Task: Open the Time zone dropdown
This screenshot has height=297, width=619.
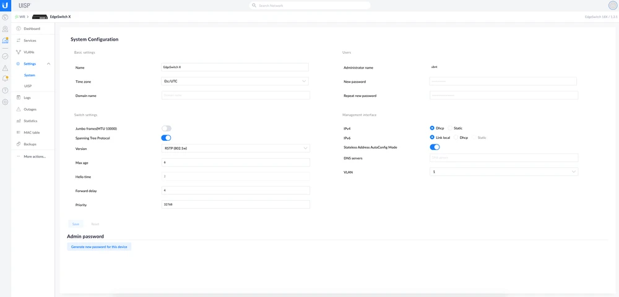Action: (x=235, y=82)
